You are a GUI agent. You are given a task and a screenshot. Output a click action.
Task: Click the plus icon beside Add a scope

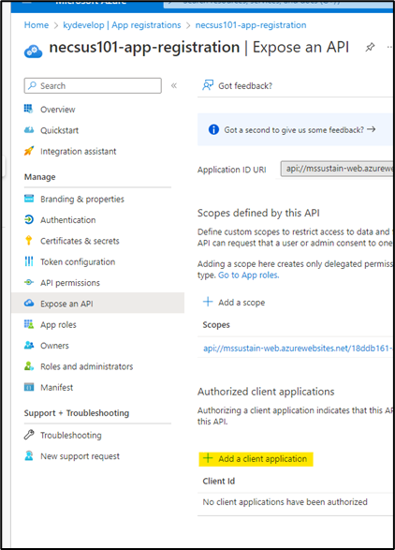[x=208, y=302]
